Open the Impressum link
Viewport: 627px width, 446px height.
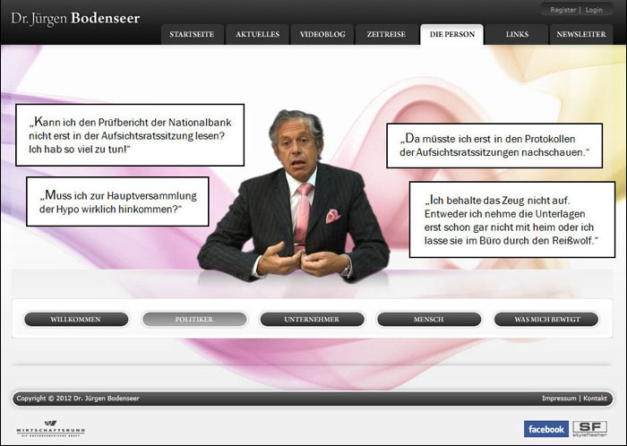coord(559,398)
